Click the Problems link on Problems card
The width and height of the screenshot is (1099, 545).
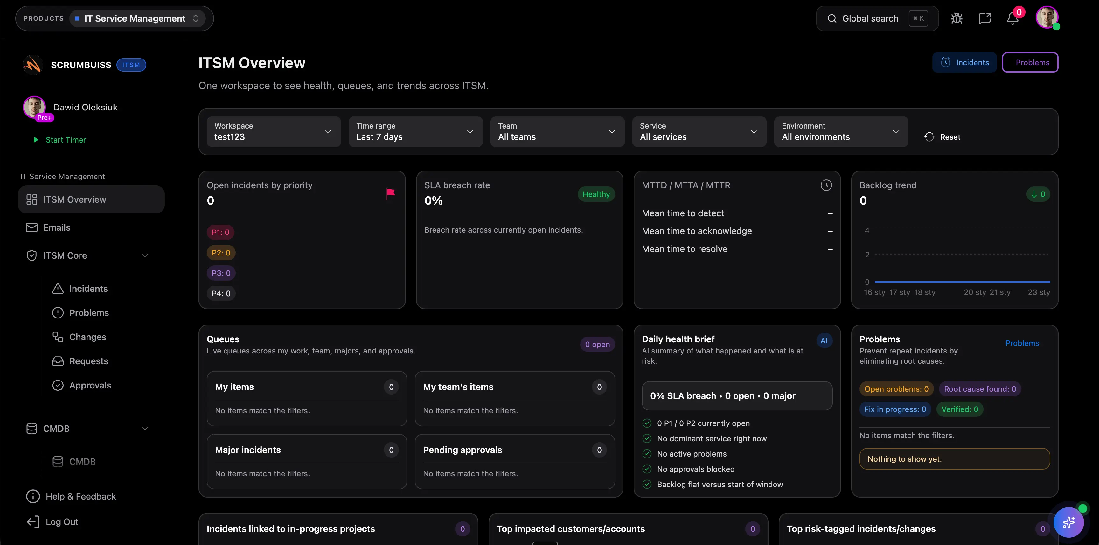[1022, 343]
